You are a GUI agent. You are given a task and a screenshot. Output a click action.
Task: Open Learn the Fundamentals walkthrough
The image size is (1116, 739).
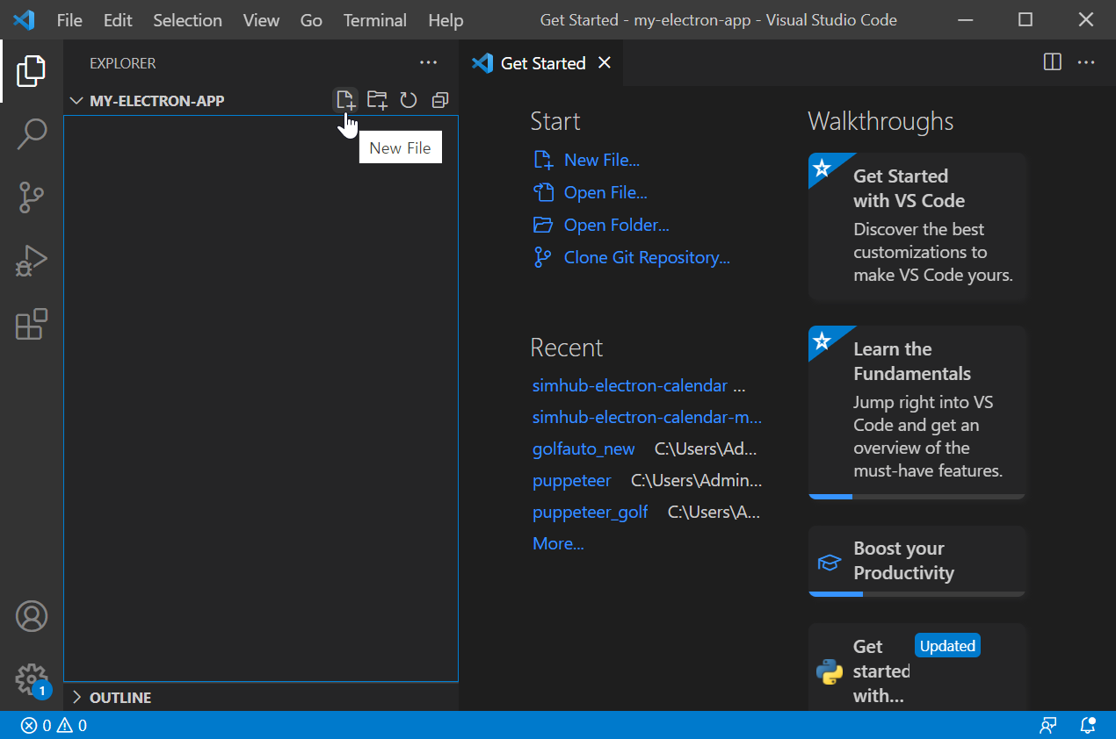917,413
